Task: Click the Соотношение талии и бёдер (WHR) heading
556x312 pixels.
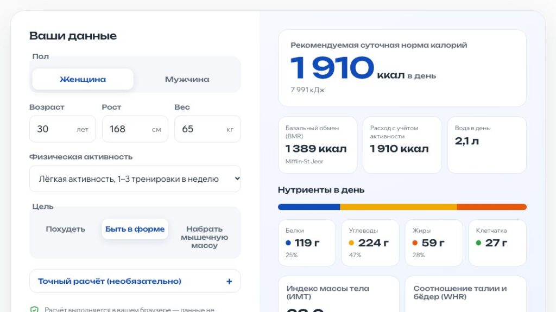Action: pos(460,292)
